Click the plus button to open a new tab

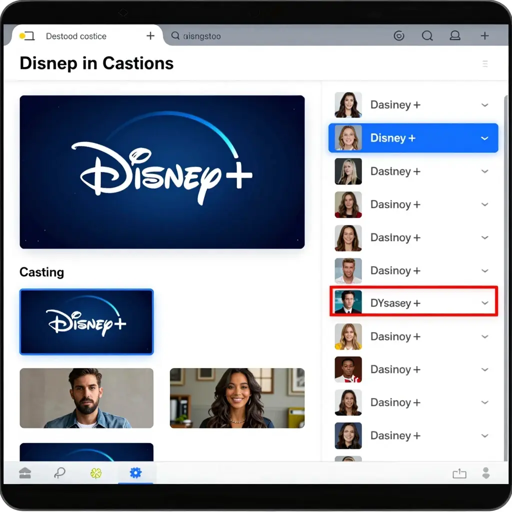pyautogui.click(x=150, y=35)
